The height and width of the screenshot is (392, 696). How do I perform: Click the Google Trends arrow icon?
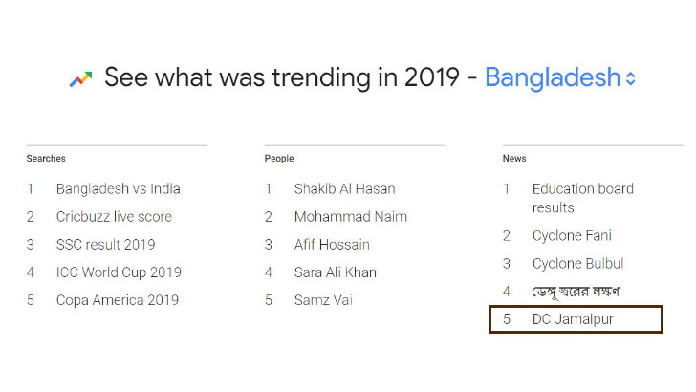pos(80,79)
